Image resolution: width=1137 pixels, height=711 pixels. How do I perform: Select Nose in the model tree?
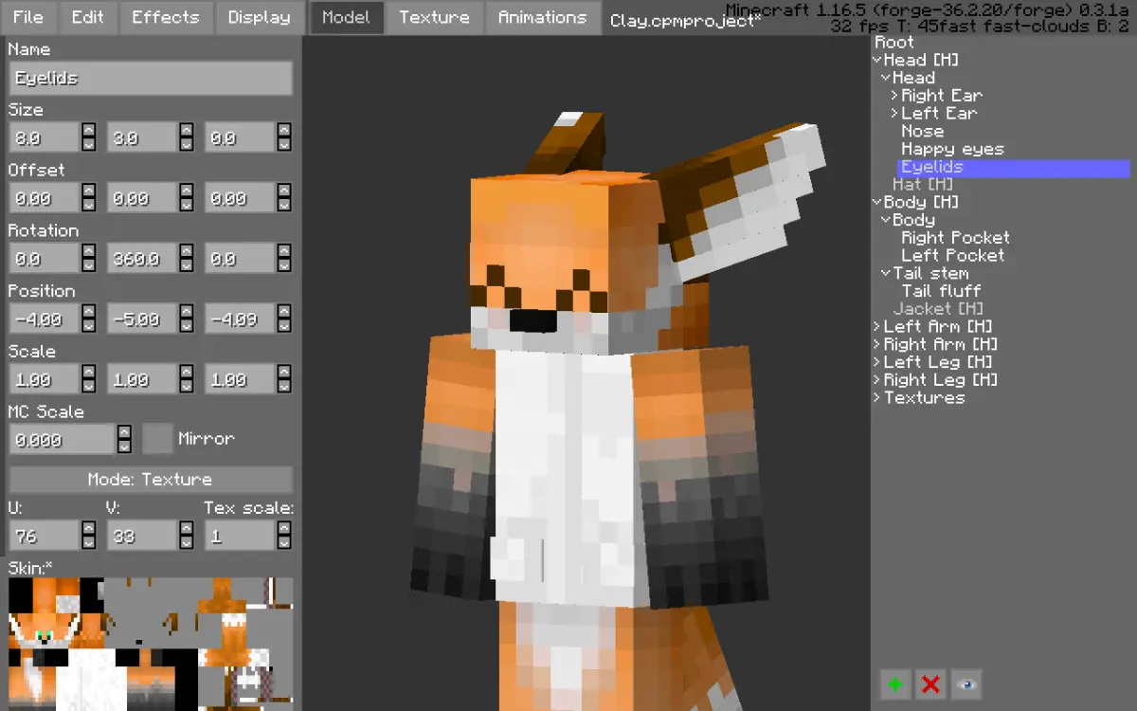pyautogui.click(x=922, y=132)
